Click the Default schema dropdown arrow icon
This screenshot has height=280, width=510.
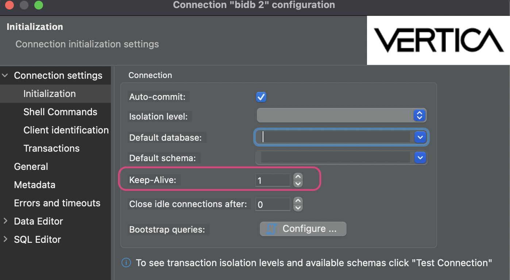[x=420, y=157]
